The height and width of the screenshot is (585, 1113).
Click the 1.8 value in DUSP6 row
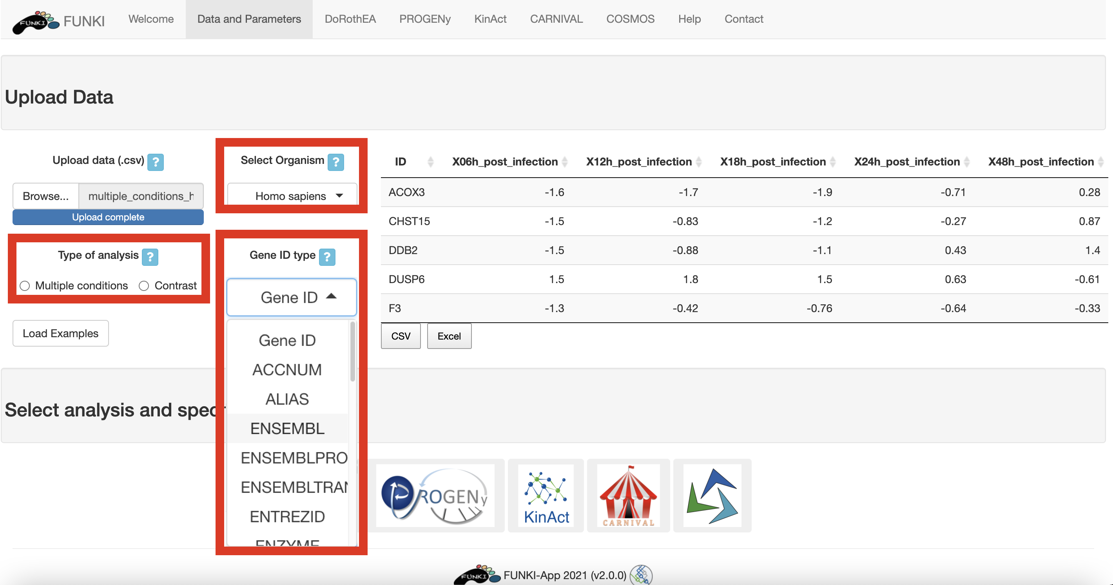[x=691, y=279]
